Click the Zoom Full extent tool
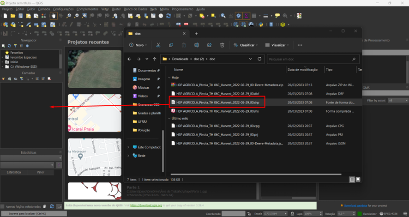Viewport: 409px width, 217px height. point(84,16)
